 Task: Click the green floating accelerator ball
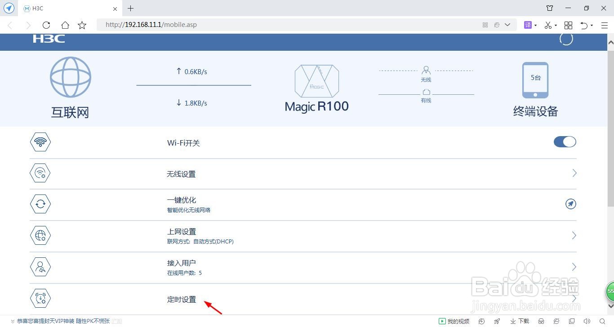click(610, 291)
